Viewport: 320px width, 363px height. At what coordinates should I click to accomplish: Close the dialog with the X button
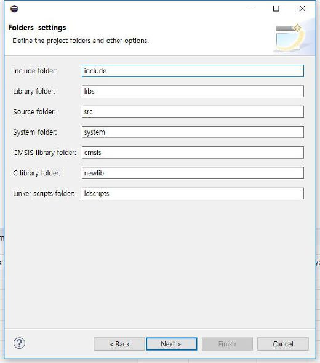[302, 9]
